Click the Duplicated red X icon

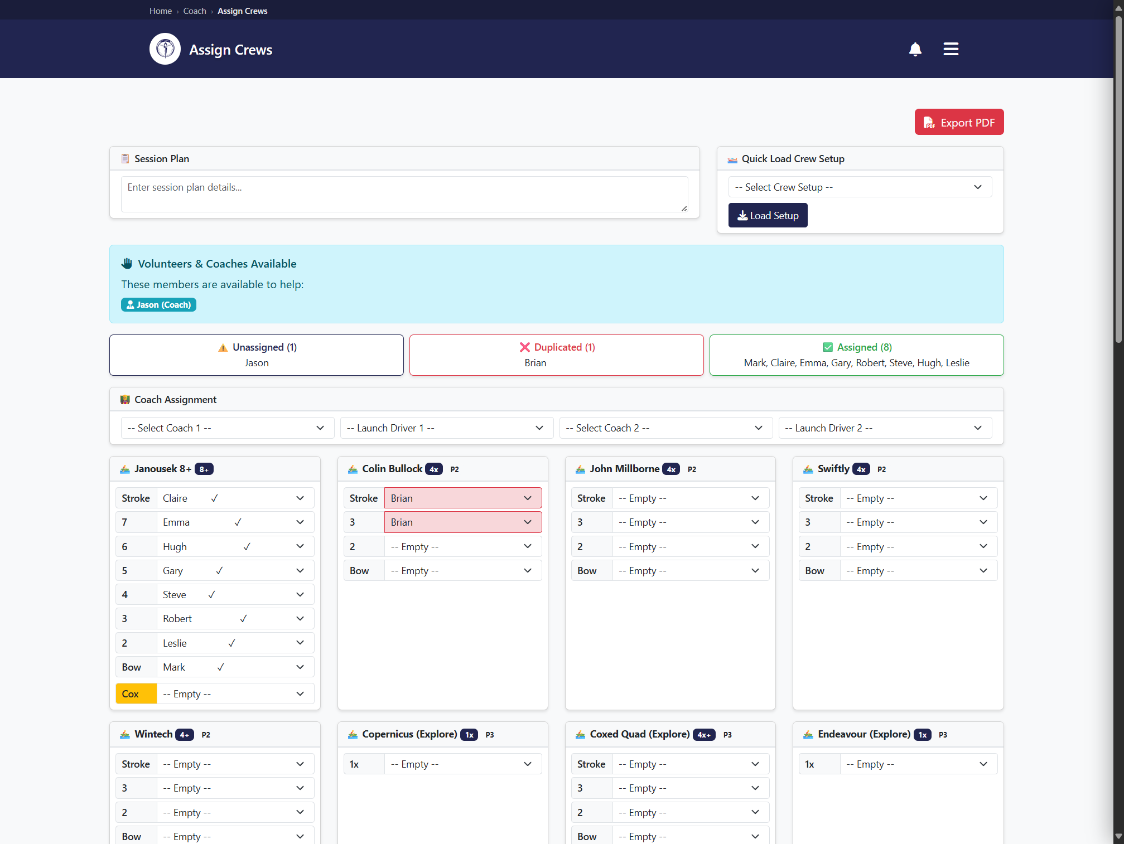(525, 347)
